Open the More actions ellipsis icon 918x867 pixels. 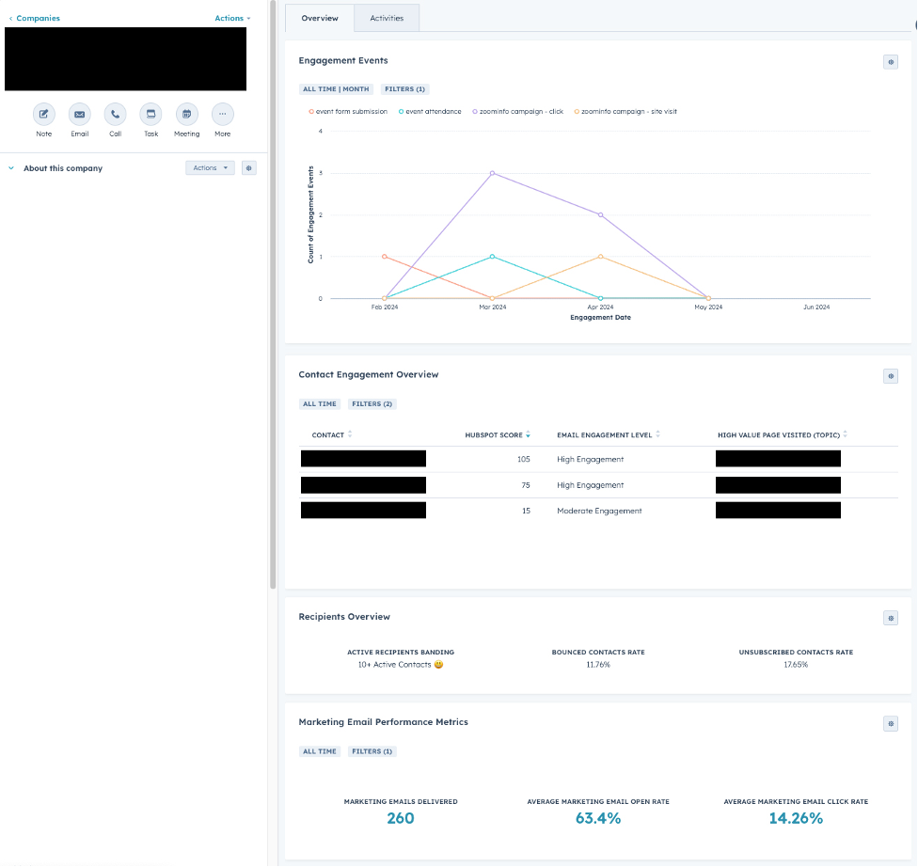click(x=223, y=114)
